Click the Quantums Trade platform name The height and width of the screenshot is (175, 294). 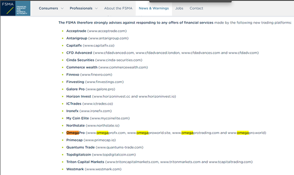pos(80,147)
